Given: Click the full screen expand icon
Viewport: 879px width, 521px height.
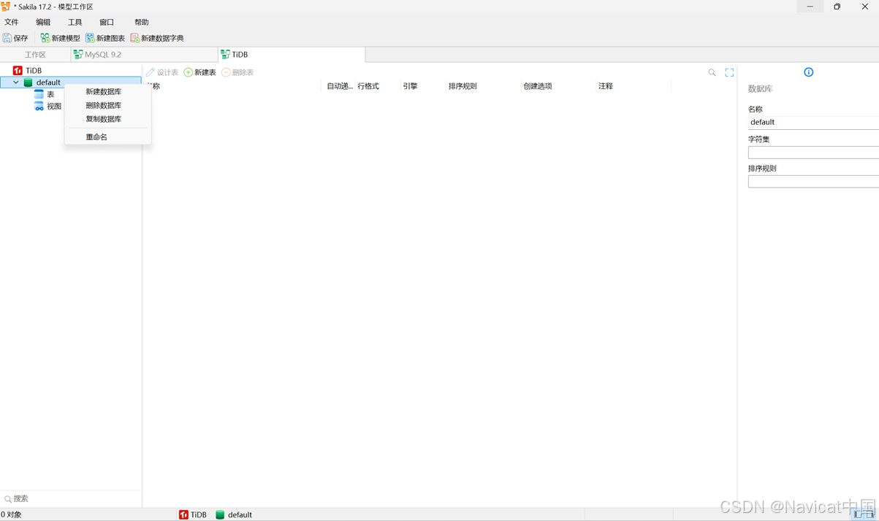Looking at the screenshot, I should click(x=729, y=72).
